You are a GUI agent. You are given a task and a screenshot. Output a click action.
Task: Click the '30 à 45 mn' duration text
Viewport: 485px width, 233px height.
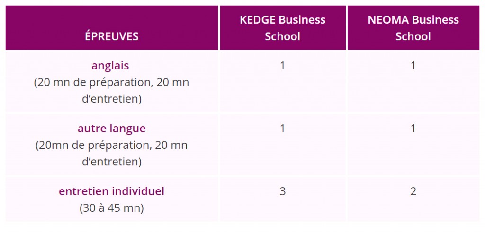click(112, 208)
